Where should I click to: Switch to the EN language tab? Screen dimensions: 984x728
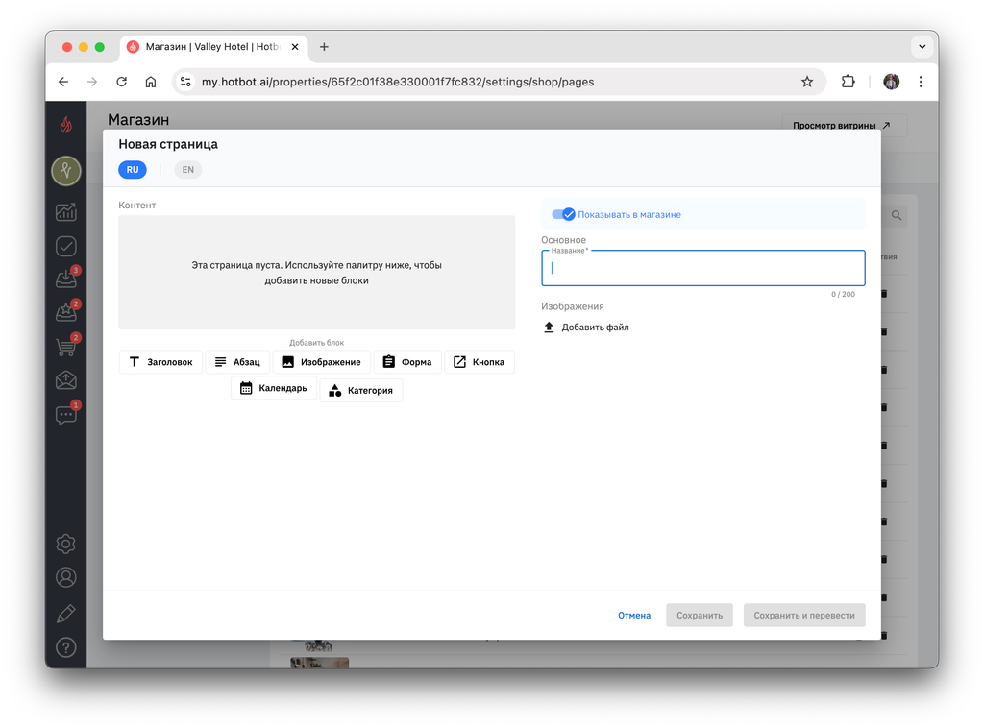point(187,170)
